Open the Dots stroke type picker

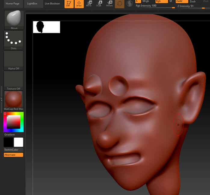[14, 39]
